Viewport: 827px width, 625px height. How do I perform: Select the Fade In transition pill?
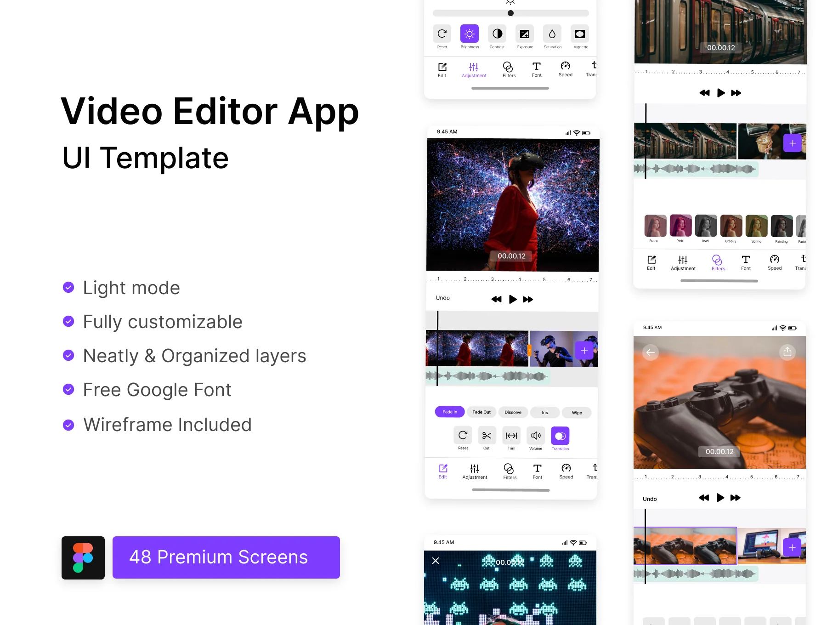[450, 412]
